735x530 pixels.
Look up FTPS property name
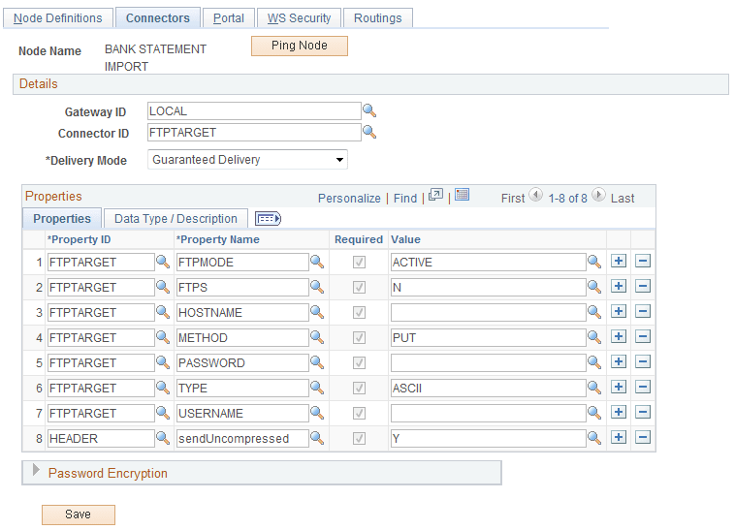tap(317, 287)
